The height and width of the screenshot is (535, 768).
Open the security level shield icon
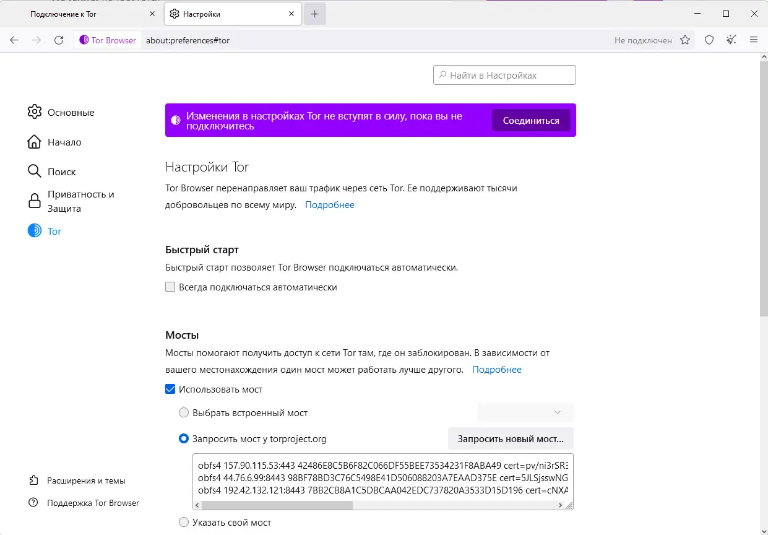(x=709, y=40)
